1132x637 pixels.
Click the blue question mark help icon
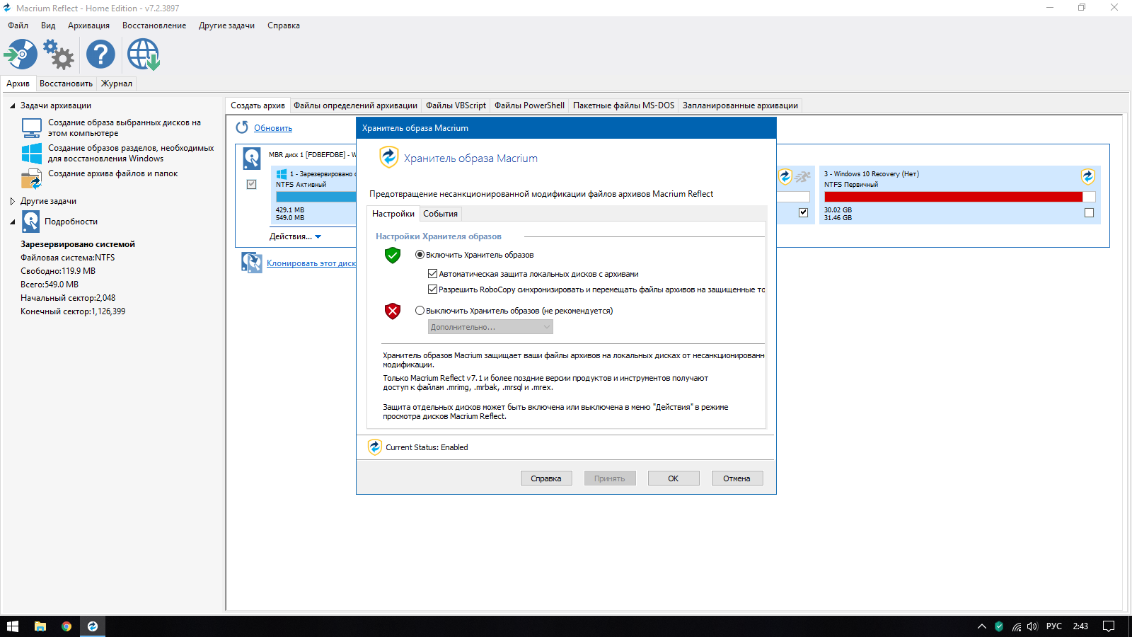coord(100,54)
